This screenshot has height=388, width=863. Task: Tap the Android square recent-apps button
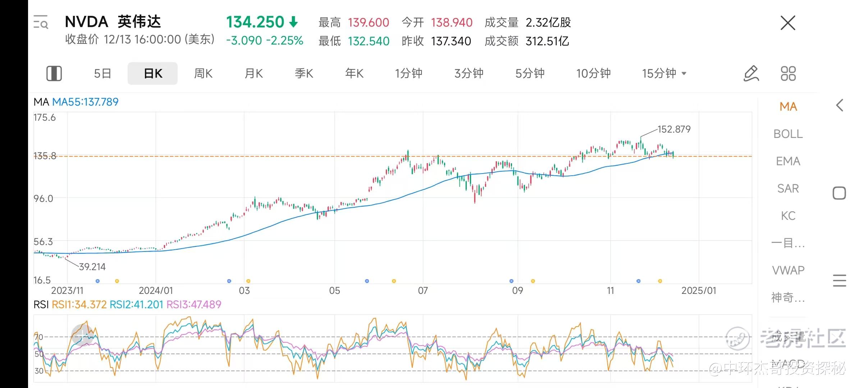(x=839, y=193)
